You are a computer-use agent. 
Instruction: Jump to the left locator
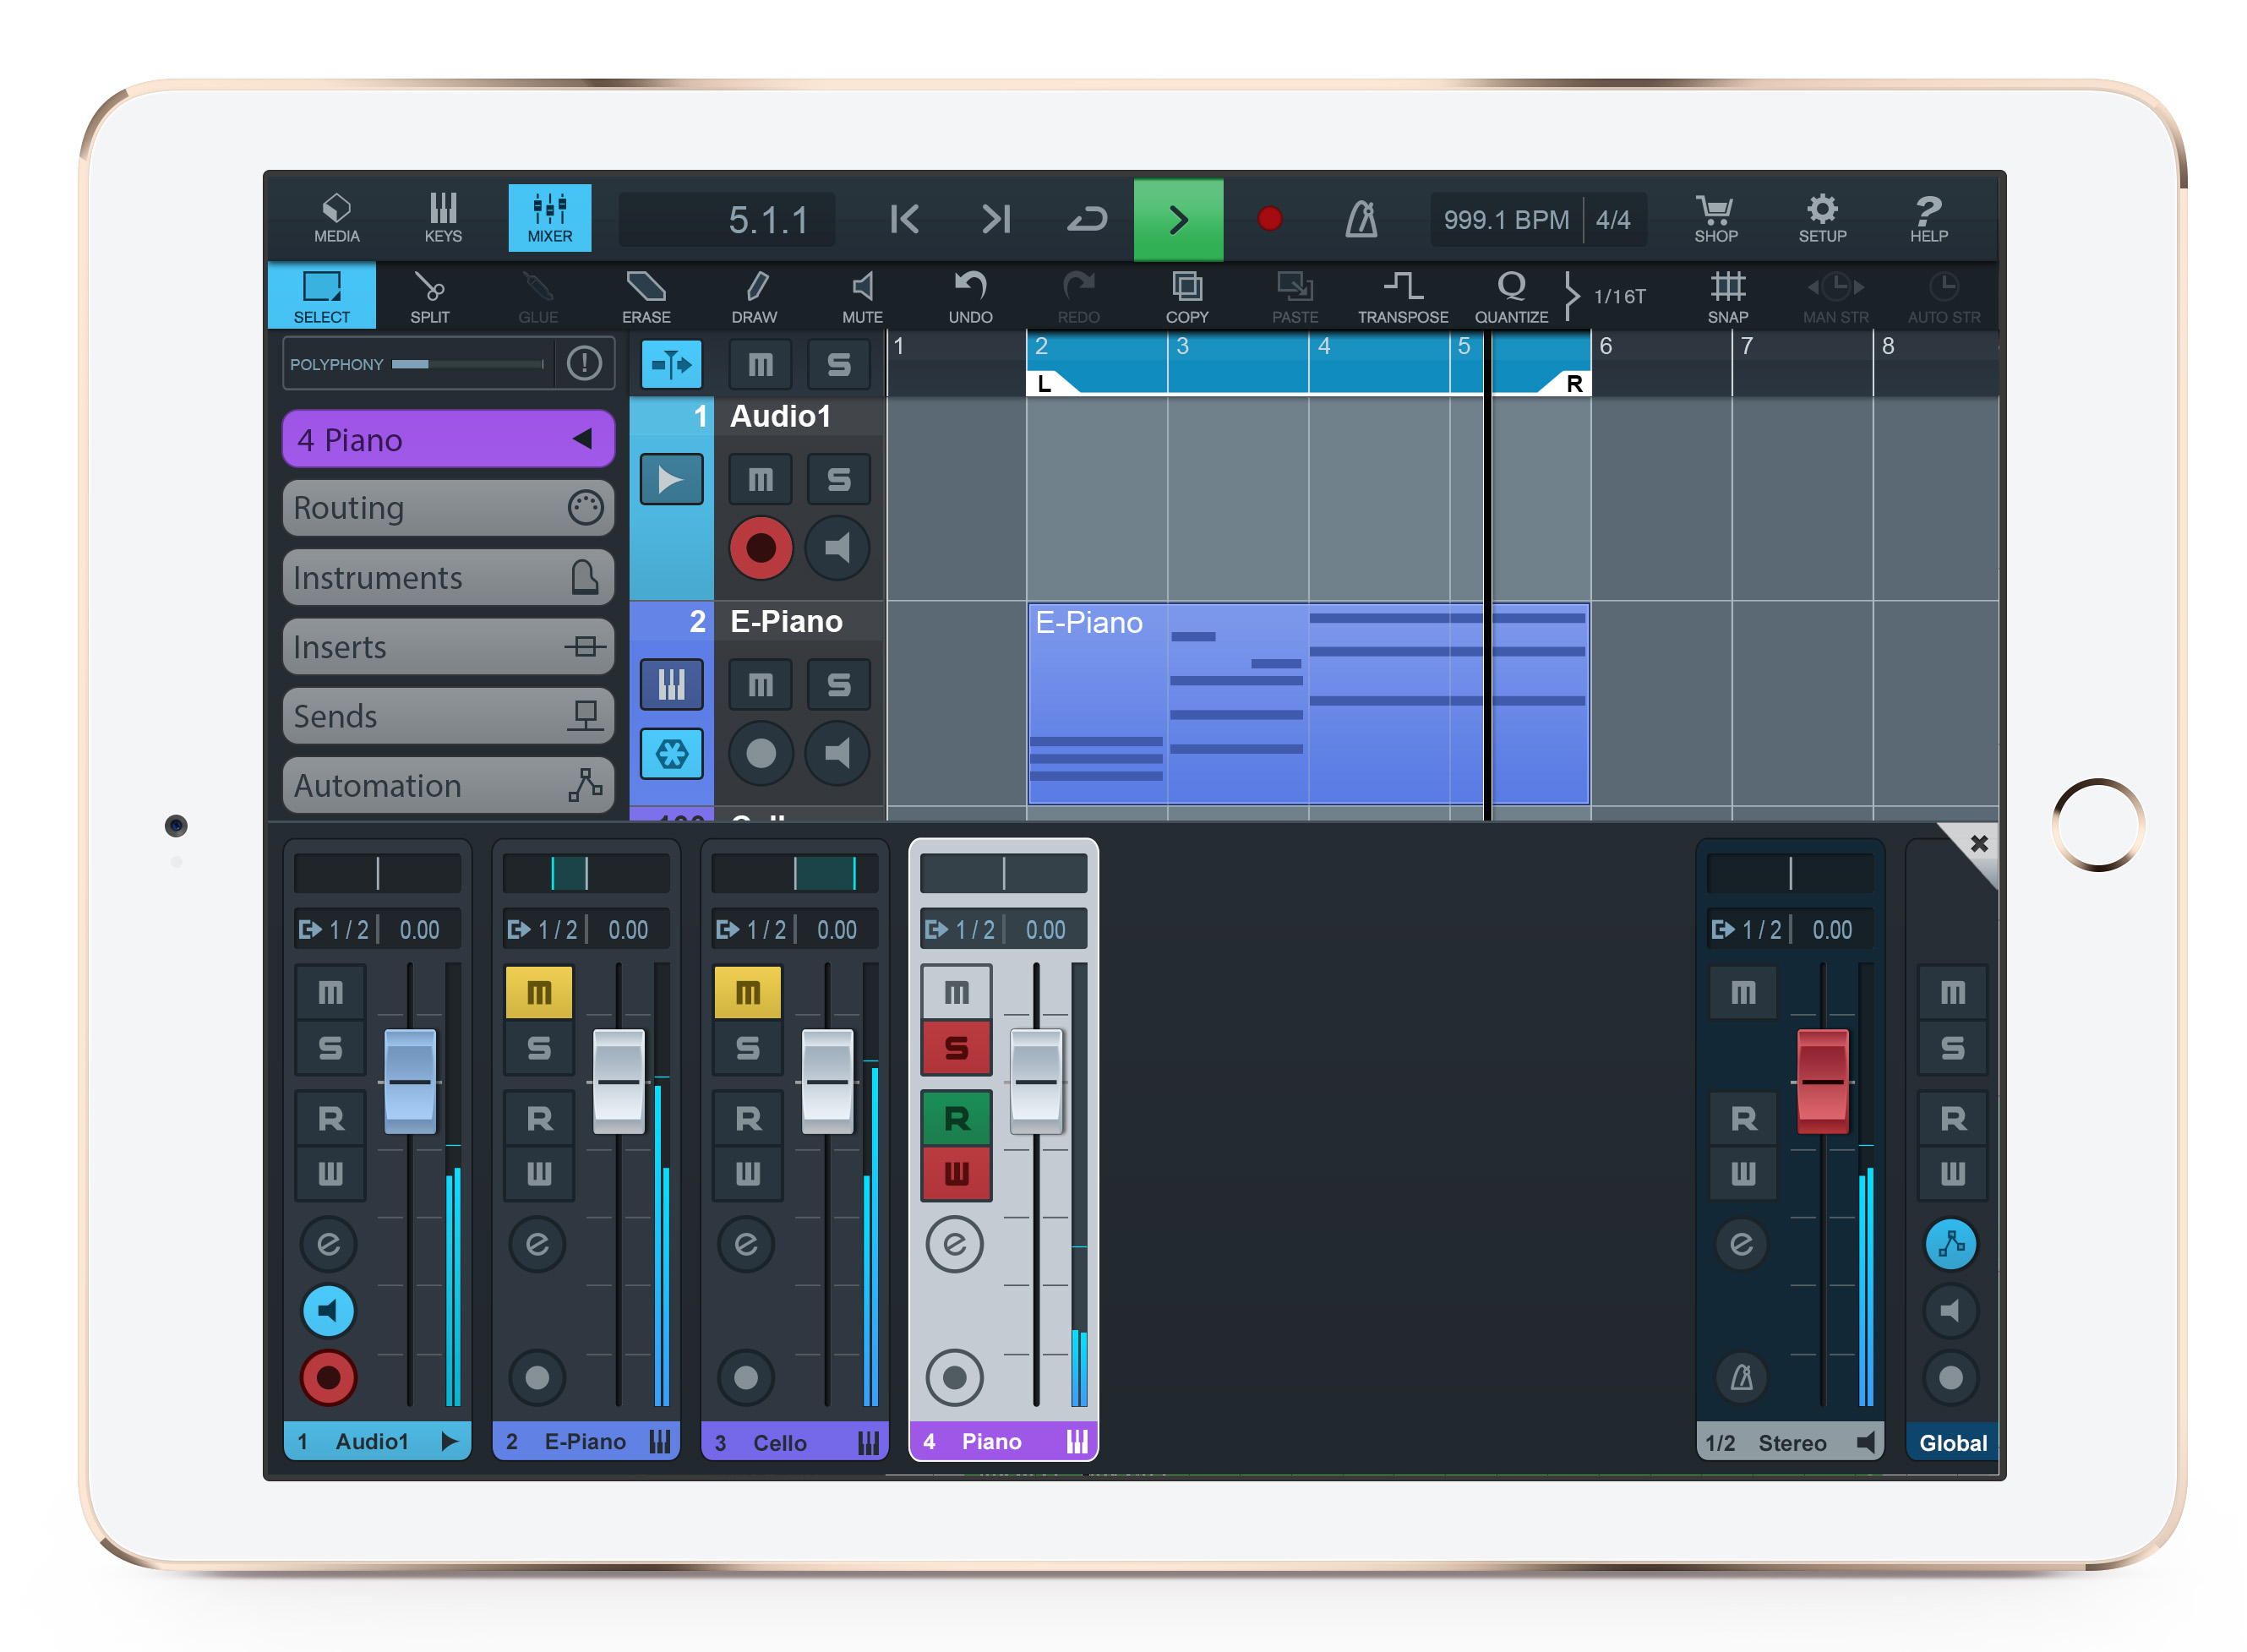tap(904, 219)
